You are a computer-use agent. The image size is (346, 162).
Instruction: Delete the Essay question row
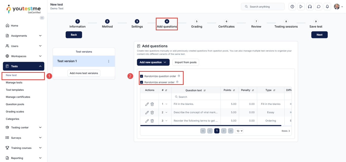pyautogui.click(x=152, y=112)
